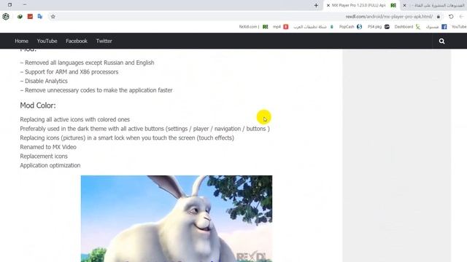Open the Google Translate extension icon
This screenshot has height=262, width=467.
pyautogui.click(x=40, y=17)
